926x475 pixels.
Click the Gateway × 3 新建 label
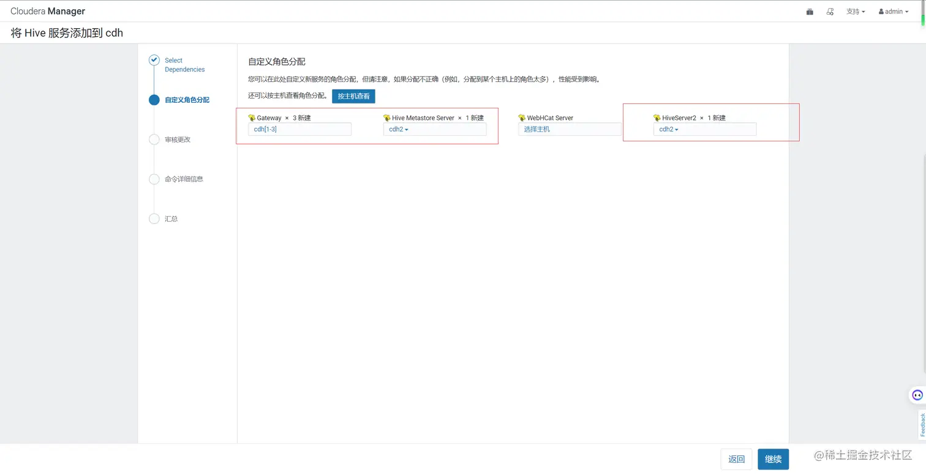click(x=284, y=118)
